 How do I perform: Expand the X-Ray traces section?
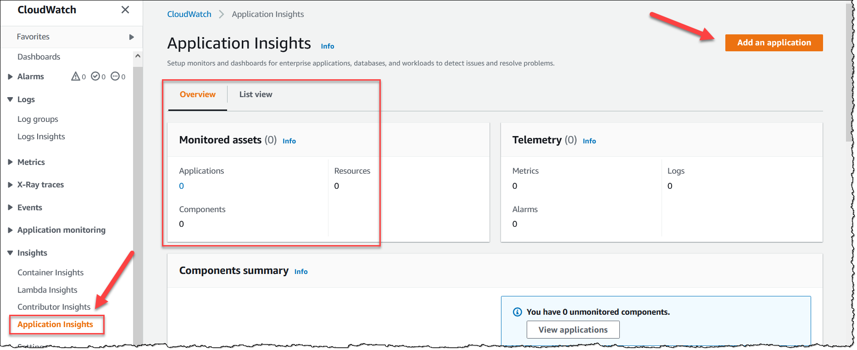tap(10, 185)
